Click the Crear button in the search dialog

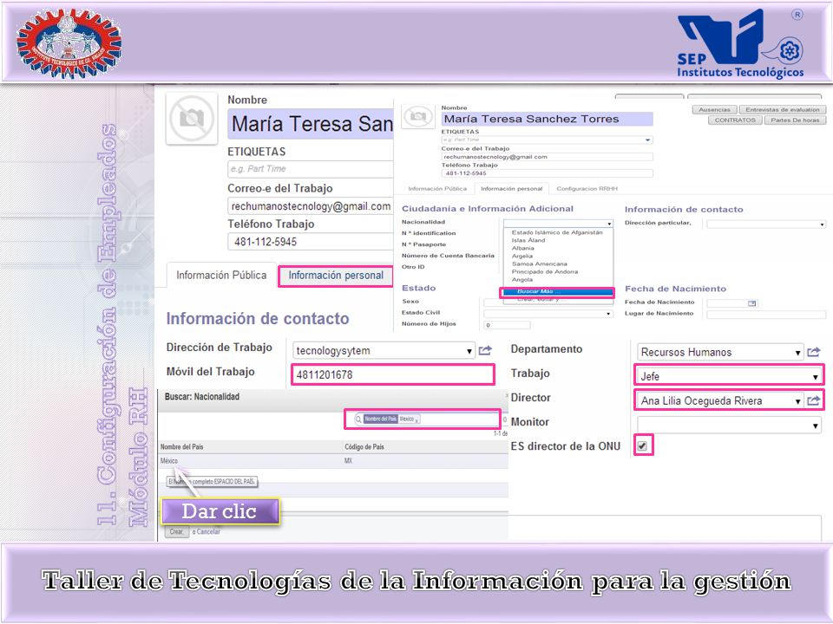point(177,531)
